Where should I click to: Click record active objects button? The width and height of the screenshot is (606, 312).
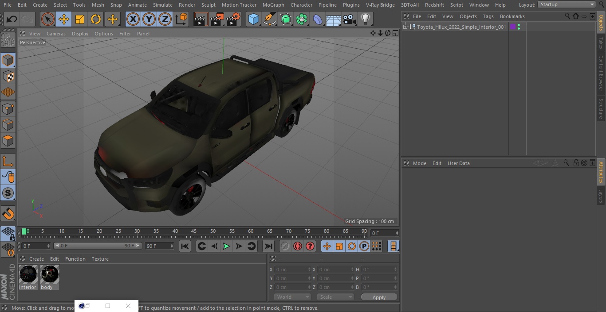click(x=285, y=246)
